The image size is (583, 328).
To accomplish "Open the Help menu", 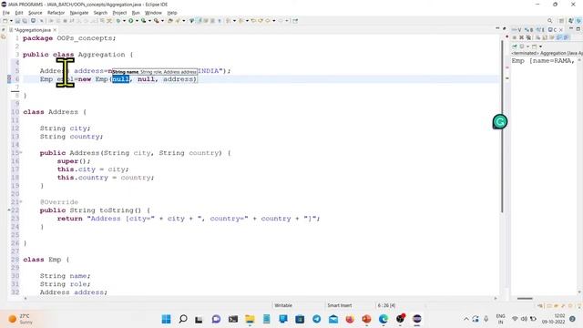I will point(172,13).
